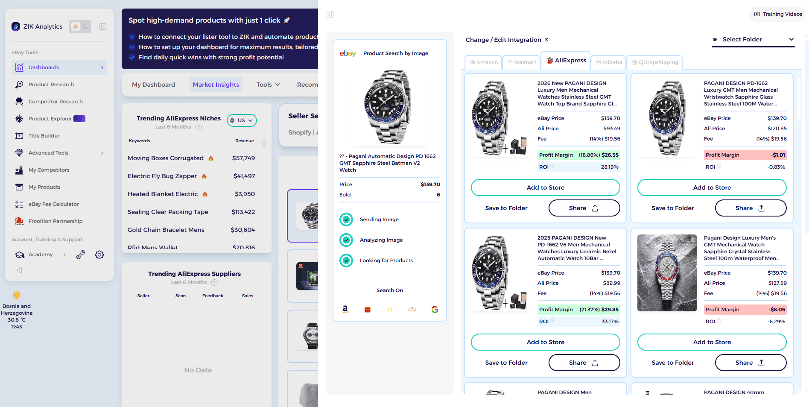Switch to Walmart supplier tab

coord(522,62)
